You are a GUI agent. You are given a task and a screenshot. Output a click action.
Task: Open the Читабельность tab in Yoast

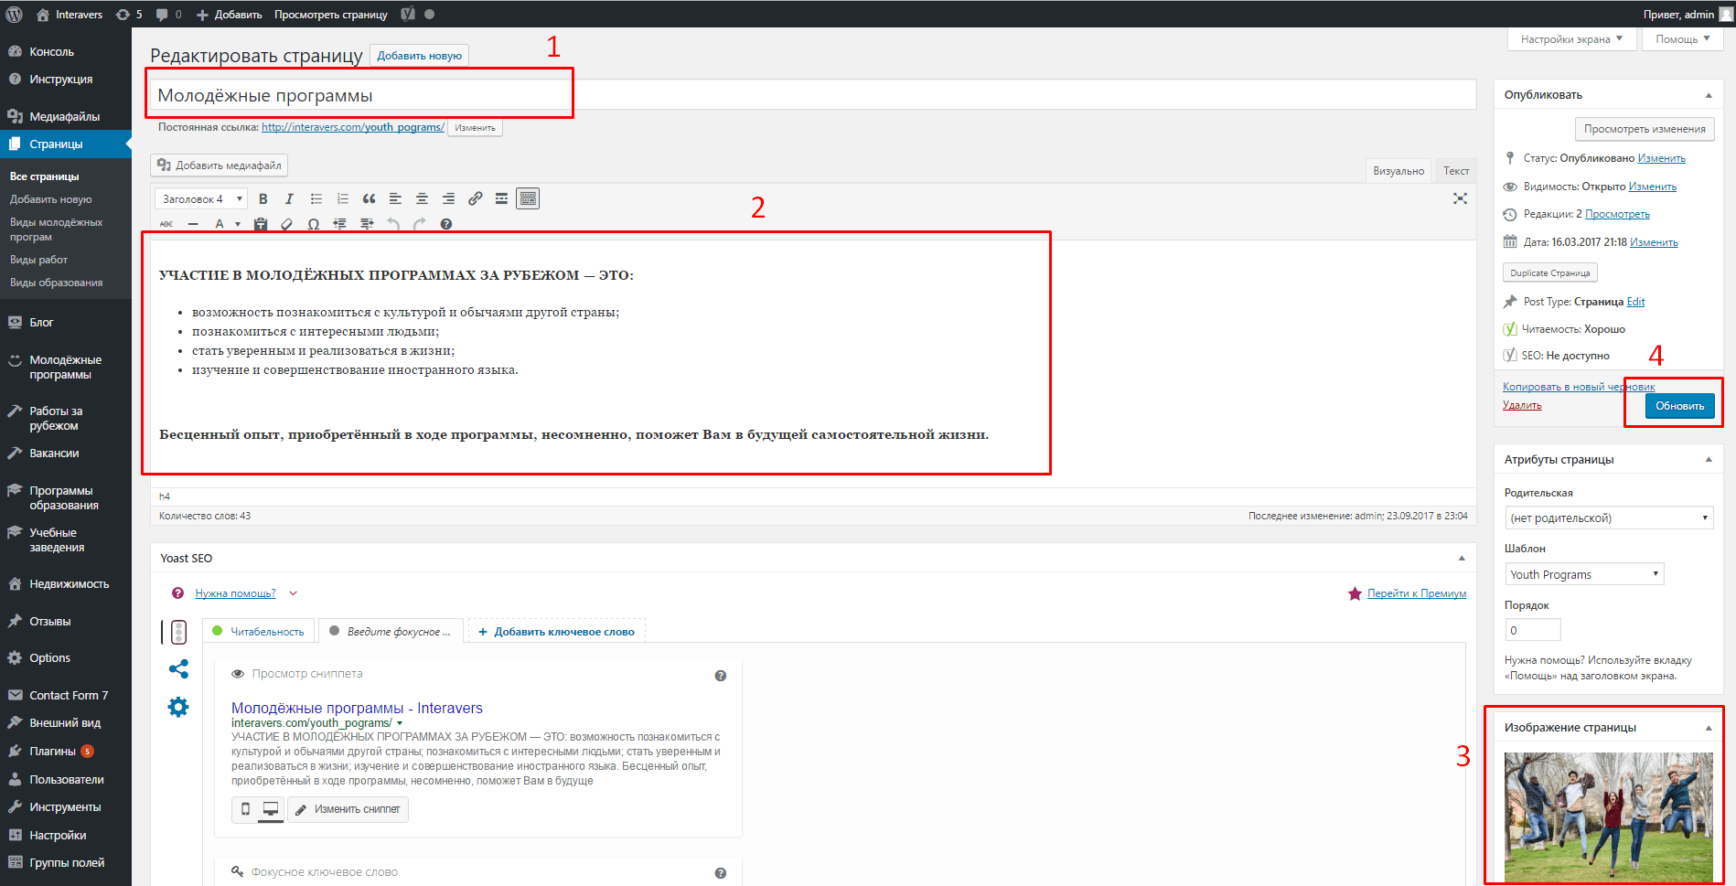point(259,631)
